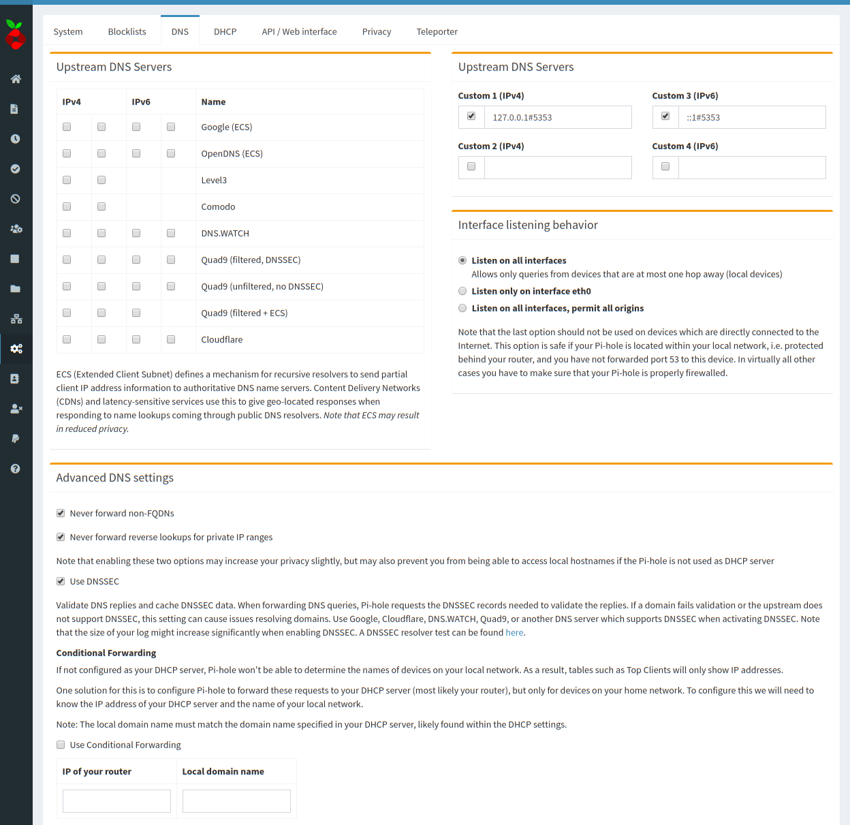This screenshot has height=825, width=850.
Task: Open the Help question-mark icon
Action: coord(16,469)
